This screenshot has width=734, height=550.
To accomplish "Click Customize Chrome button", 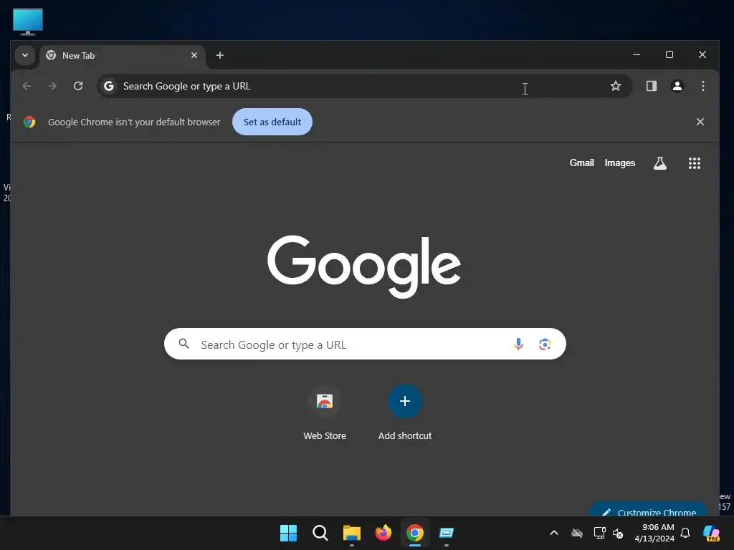I will [648, 510].
